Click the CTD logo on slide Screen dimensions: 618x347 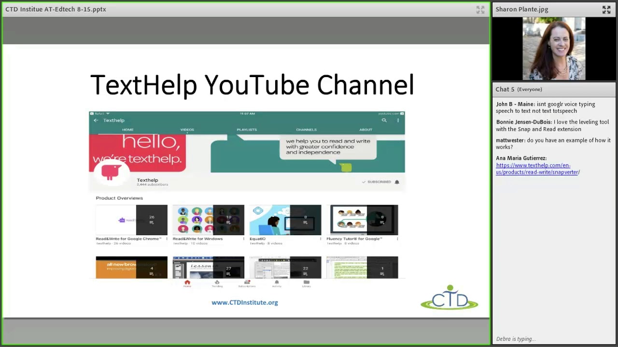[449, 297]
